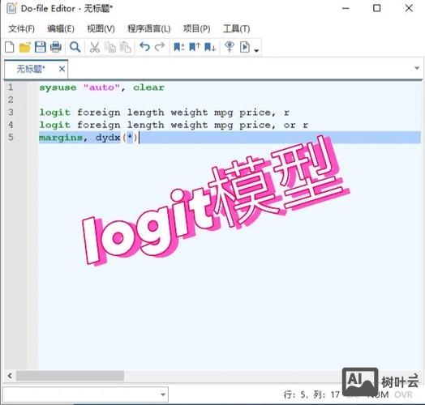
Task: Click the word 'clear' on line 1
Action: pyautogui.click(x=148, y=87)
